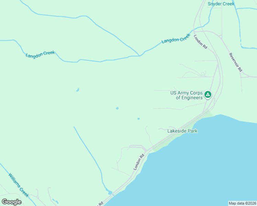Click the tiny pond beside Williams Creek
This screenshot has height=206, width=257.
tap(55, 201)
